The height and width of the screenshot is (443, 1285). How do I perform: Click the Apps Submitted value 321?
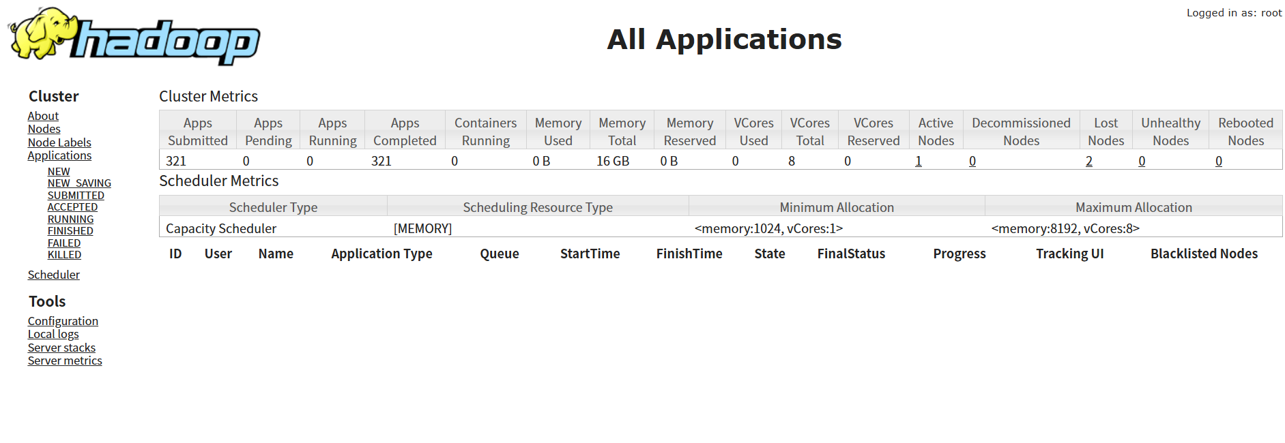coord(176,161)
